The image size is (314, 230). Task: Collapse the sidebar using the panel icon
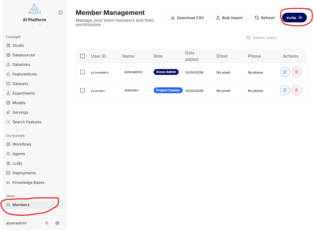(x=61, y=12)
